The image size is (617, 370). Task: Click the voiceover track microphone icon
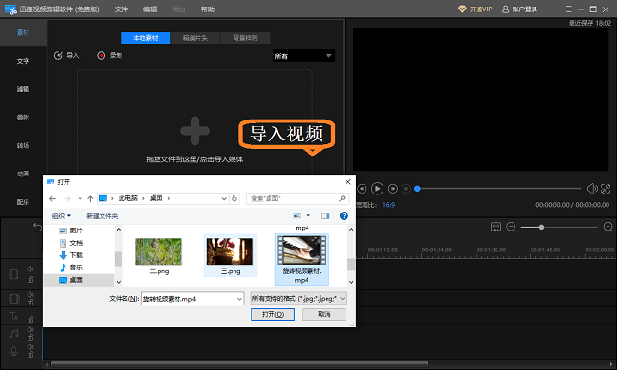click(14, 351)
